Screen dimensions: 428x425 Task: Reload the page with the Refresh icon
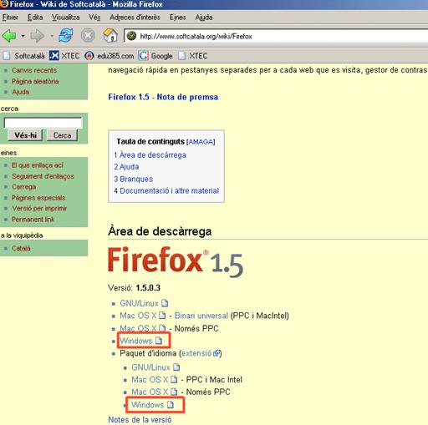pyautogui.click(x=66, y=36)
